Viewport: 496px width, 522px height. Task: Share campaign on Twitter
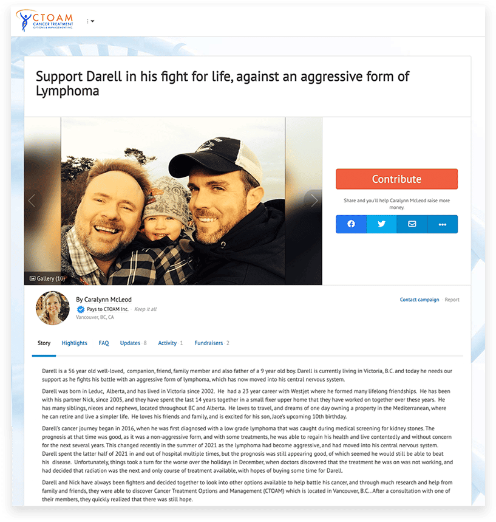382,224
